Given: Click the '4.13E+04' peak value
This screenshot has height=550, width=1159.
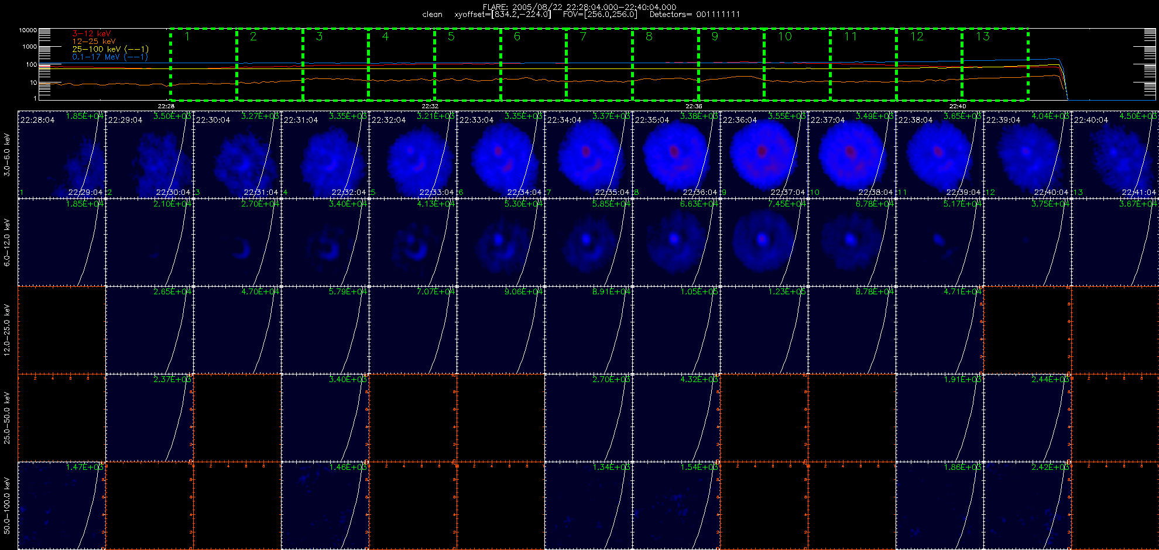Looking at the screenshot, I should [436, 204].
